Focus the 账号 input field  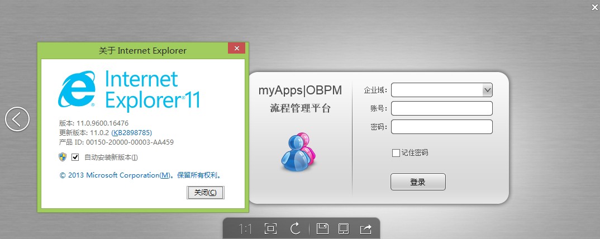441,108
